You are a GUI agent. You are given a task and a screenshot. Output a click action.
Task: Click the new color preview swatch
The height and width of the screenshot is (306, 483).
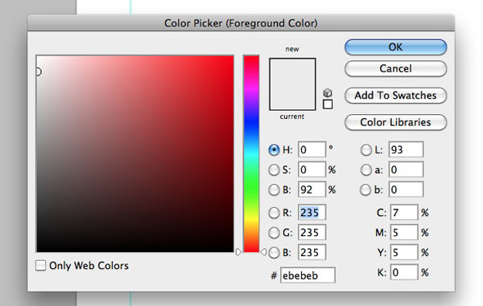292,71
